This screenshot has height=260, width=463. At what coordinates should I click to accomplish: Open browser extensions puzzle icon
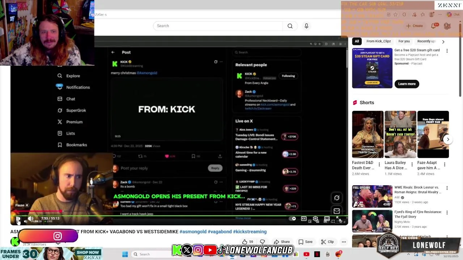404,15
